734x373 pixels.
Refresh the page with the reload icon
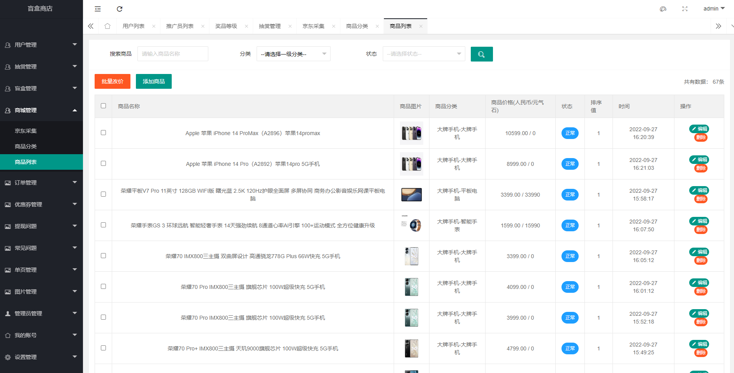120,9
